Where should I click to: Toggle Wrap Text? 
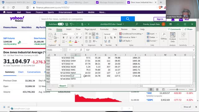97,34
